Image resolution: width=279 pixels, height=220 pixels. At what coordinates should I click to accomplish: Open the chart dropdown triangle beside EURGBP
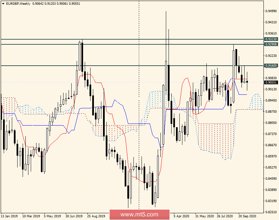pyautogui.click(x=3, y=4)
